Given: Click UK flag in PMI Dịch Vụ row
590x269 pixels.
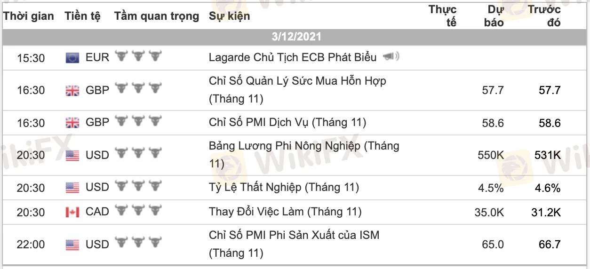Looking at the screenshot, I should [72, 123].
